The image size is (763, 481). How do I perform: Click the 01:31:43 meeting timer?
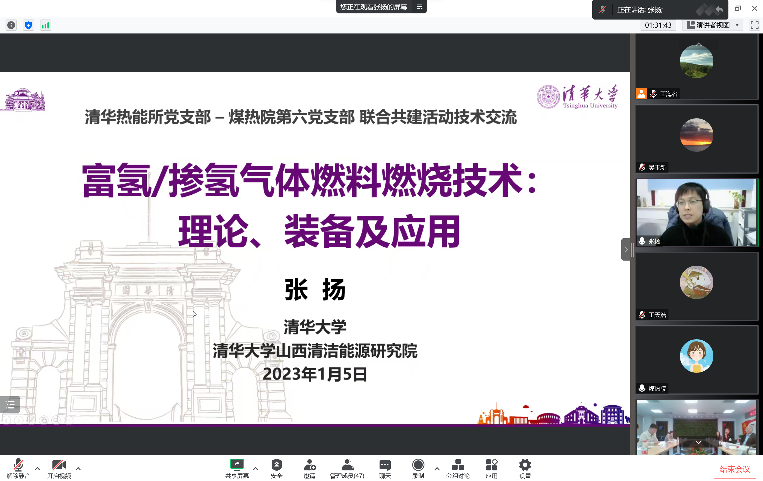tap(658, 25)
